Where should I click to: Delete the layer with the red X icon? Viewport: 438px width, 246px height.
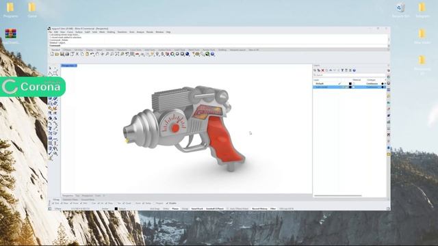322,70
